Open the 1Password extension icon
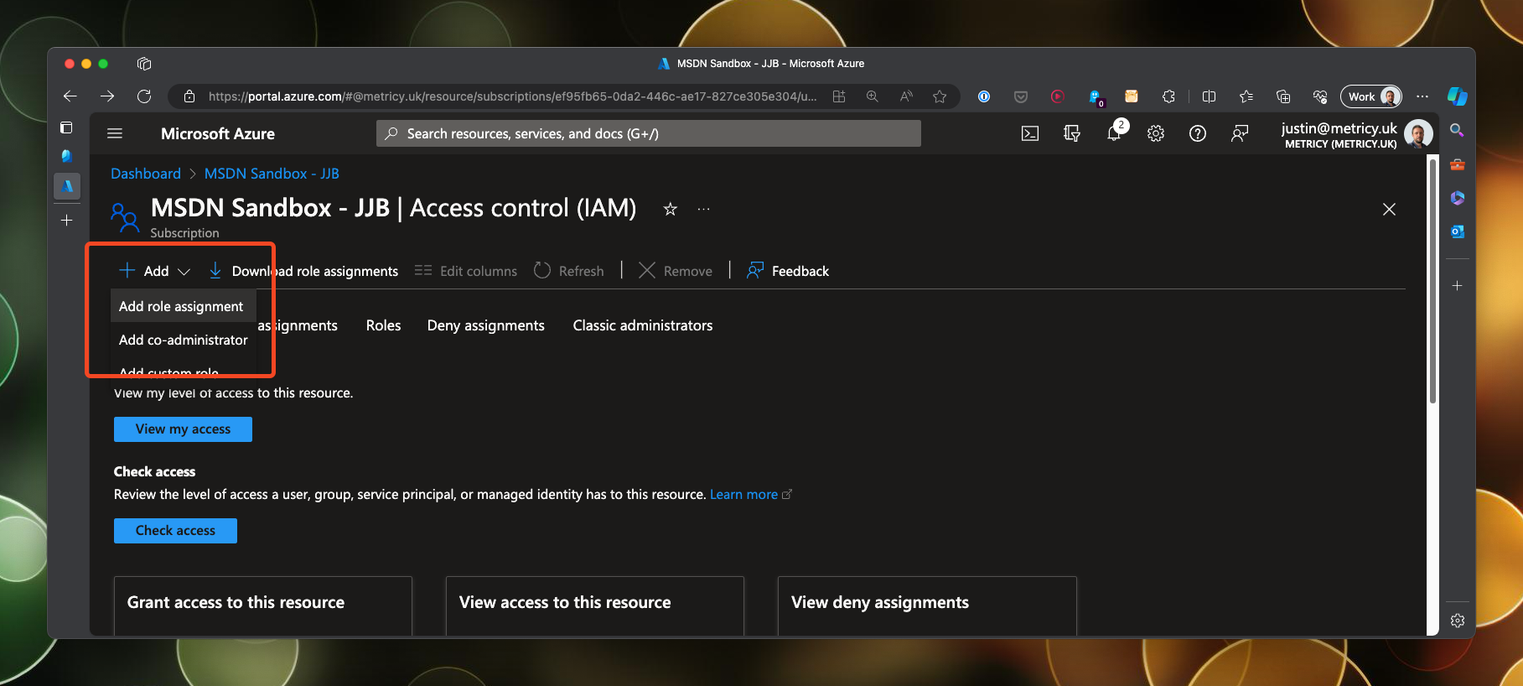This screenshot has width=1523, height=686. point(984,96)
